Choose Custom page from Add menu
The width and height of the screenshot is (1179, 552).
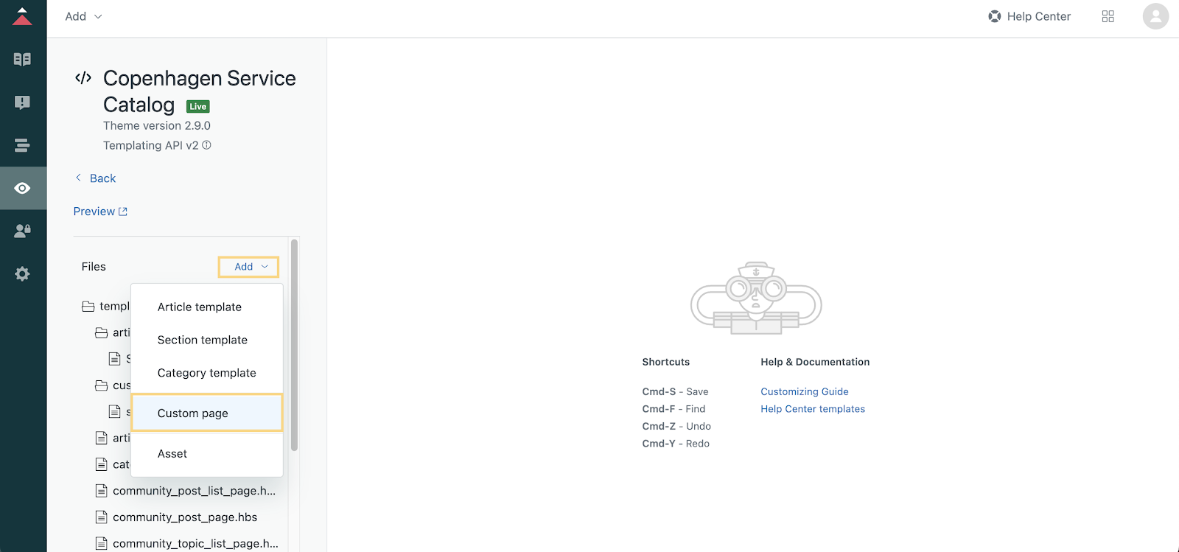pos(207,413)
